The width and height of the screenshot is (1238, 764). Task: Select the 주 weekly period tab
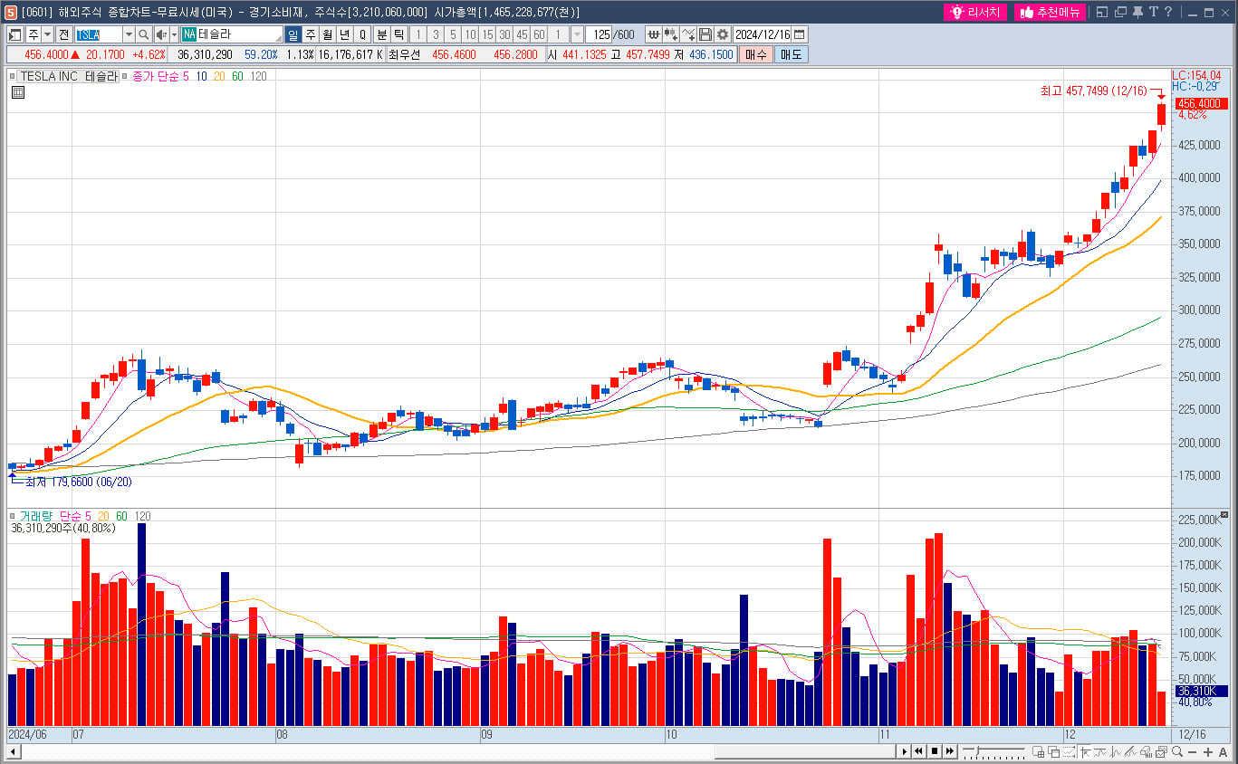pos(310,34)
